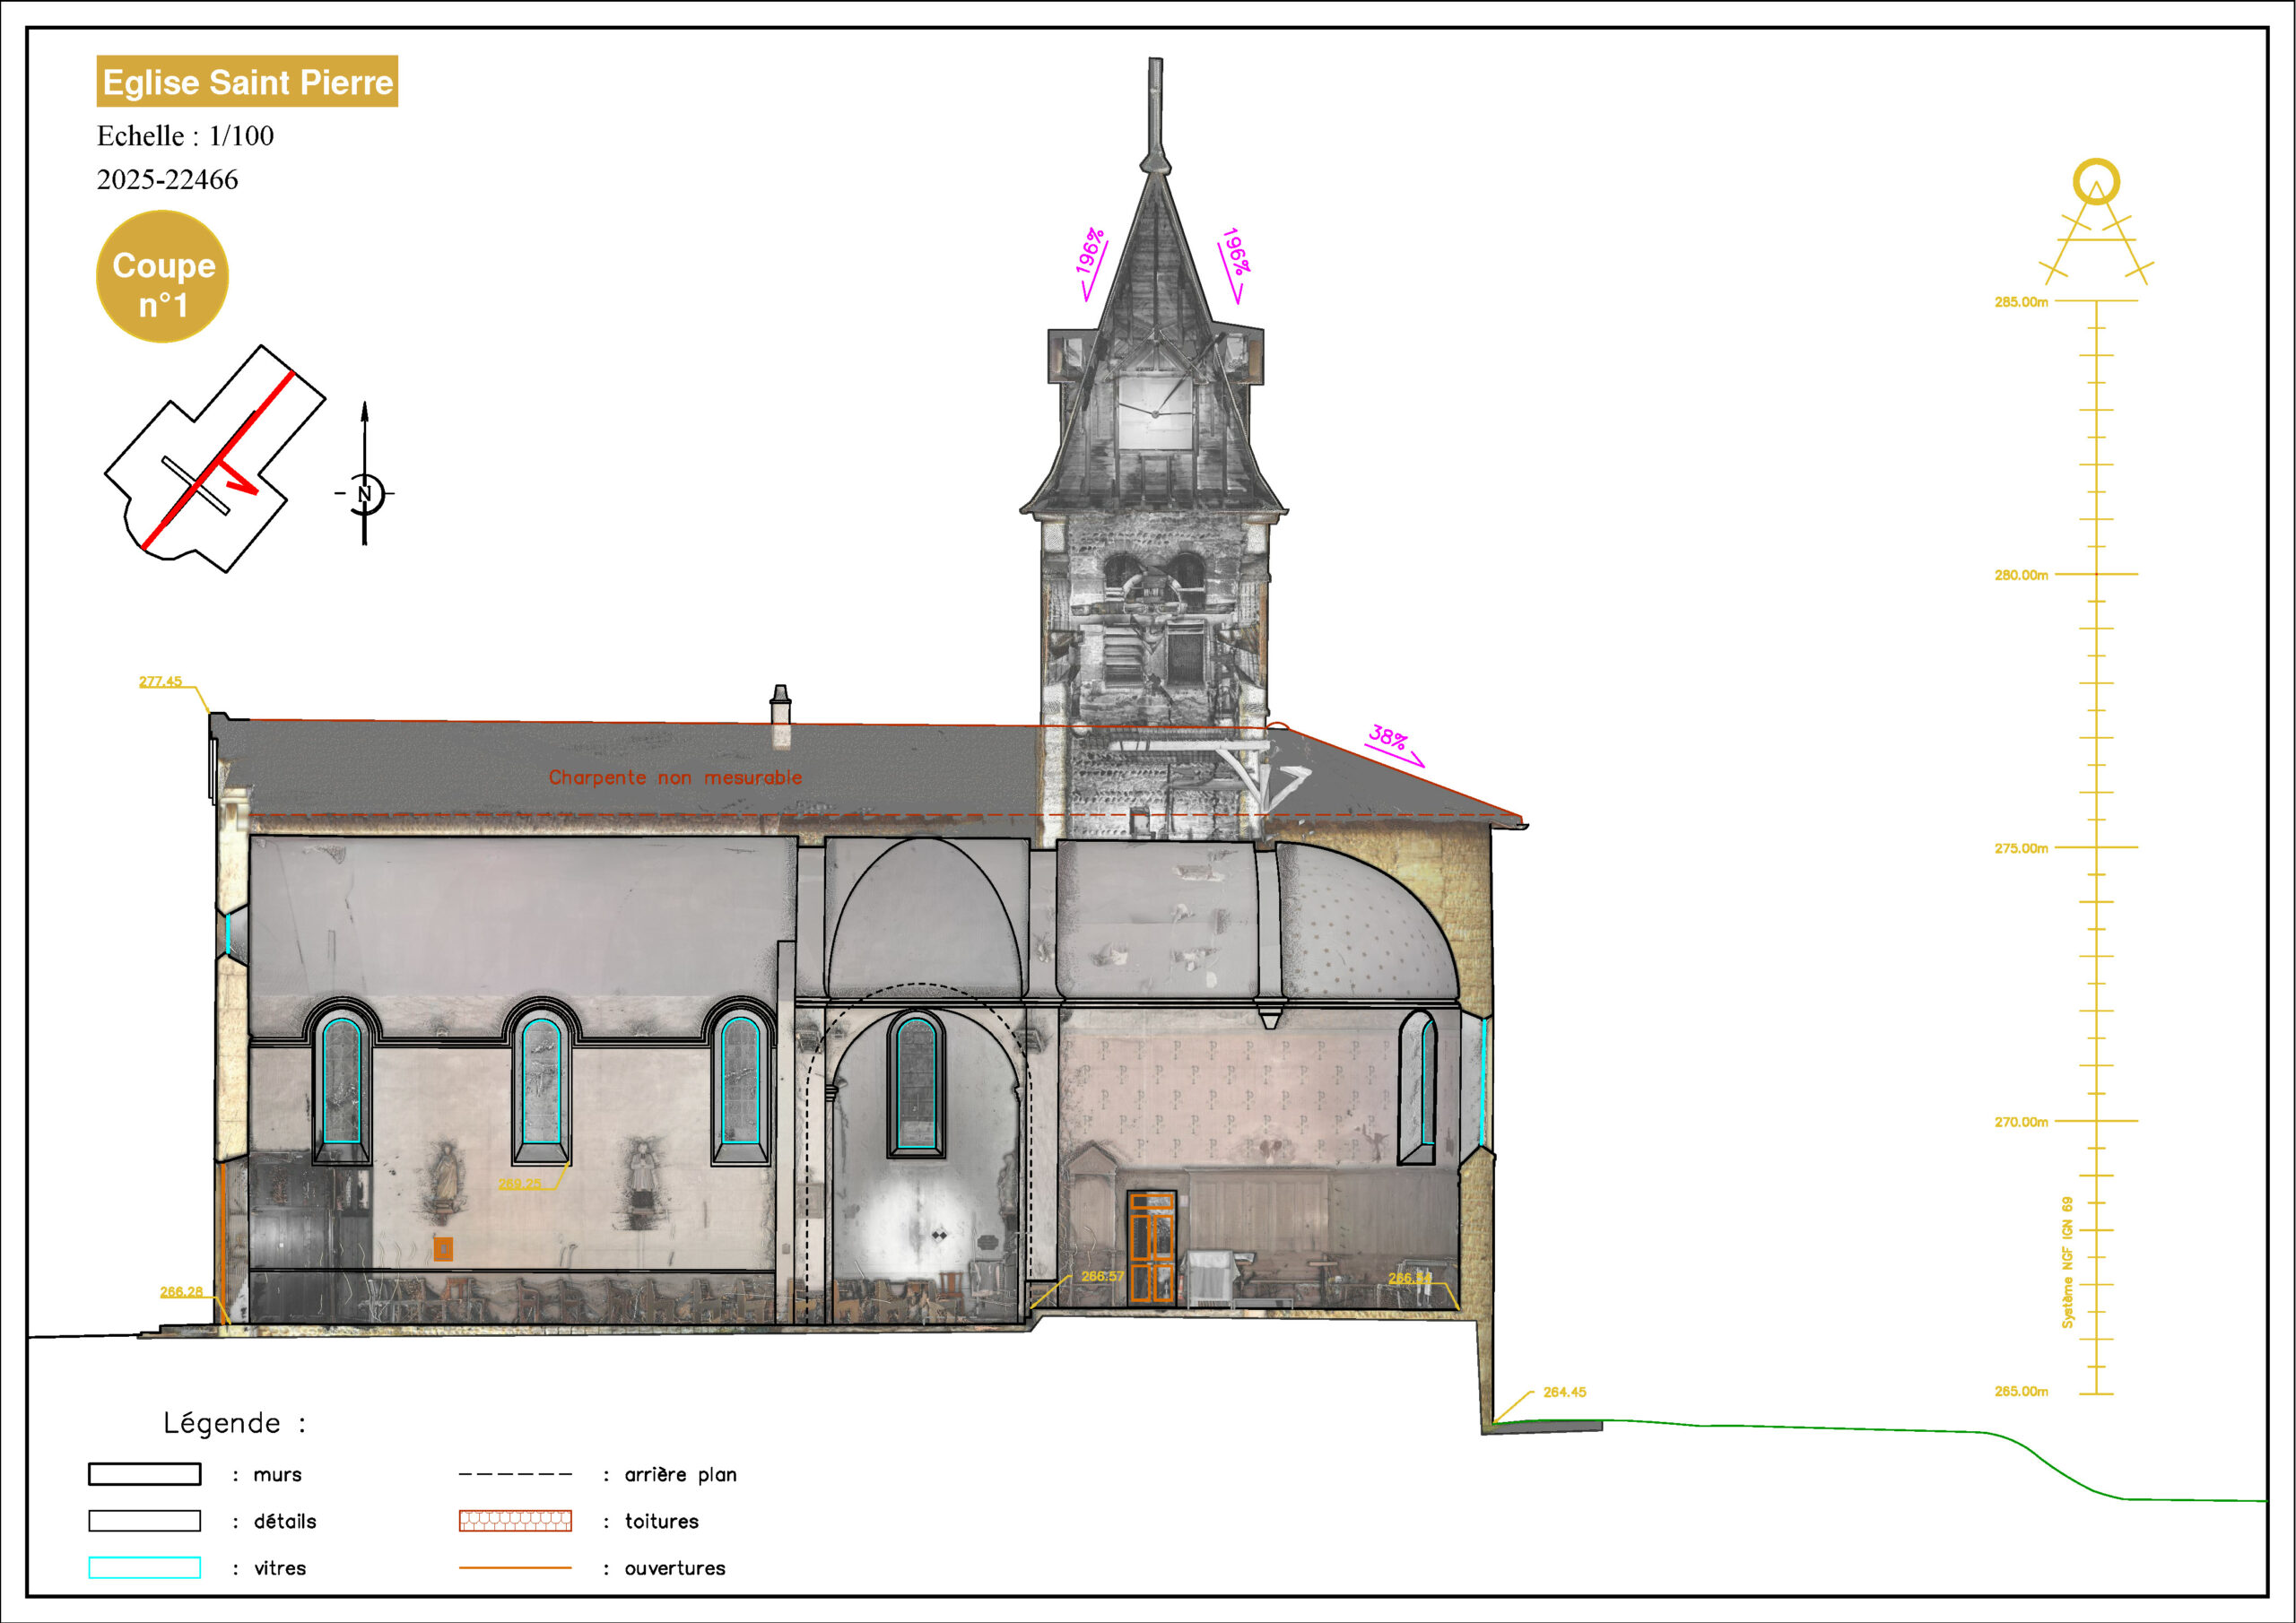The width and height of the screenshot is (2296, 1623).
Task: Click the "Echelle : 1/100" scale text
Action: pos(185,136)
